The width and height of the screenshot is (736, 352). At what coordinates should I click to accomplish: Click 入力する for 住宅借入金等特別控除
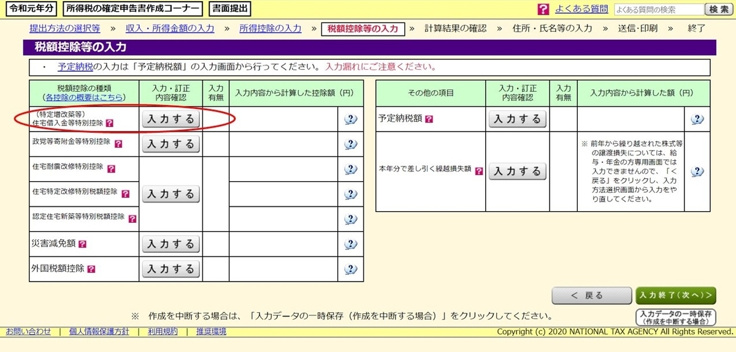[x=171, y=119]
